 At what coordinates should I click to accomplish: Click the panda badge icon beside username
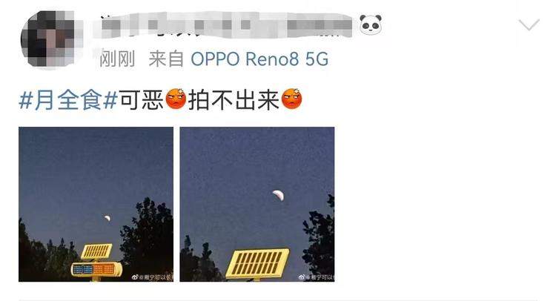[371, 24]
